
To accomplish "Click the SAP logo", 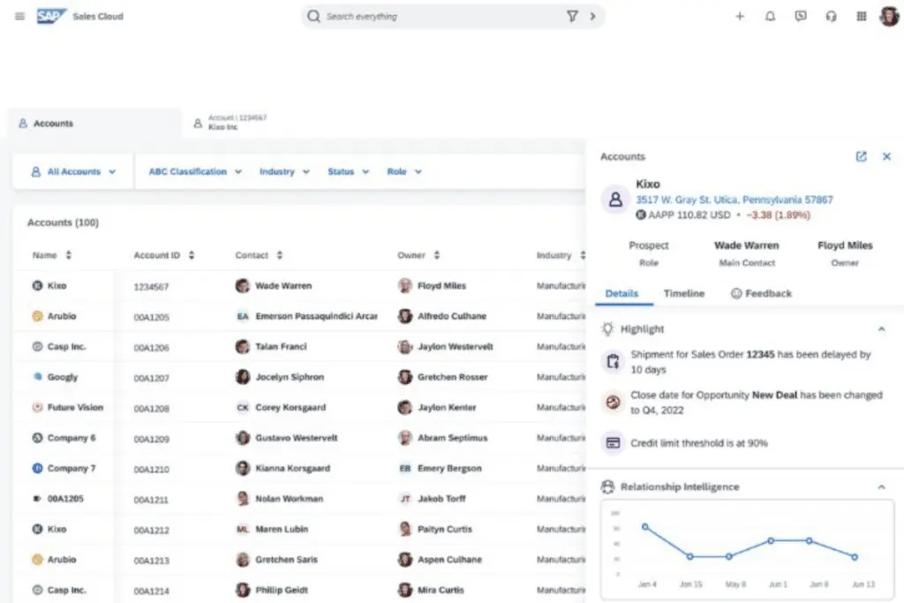I will pyautogui.click(x=50, y=16).
